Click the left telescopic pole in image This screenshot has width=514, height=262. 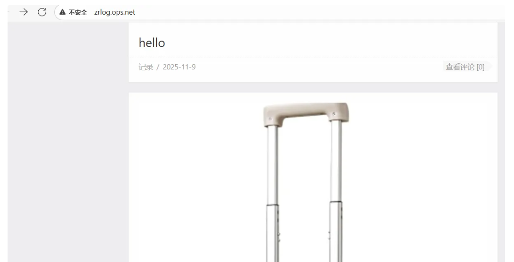pos(273,193)
